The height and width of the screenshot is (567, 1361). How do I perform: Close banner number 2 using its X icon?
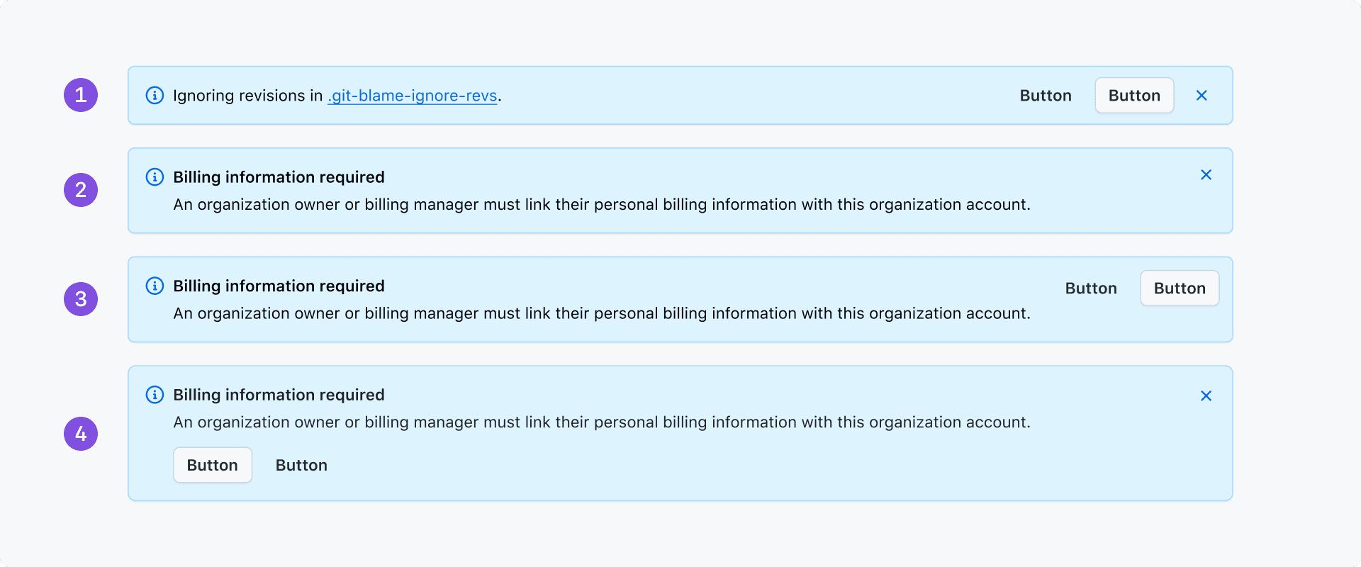pyautogui.click(x=1206, y=175)
